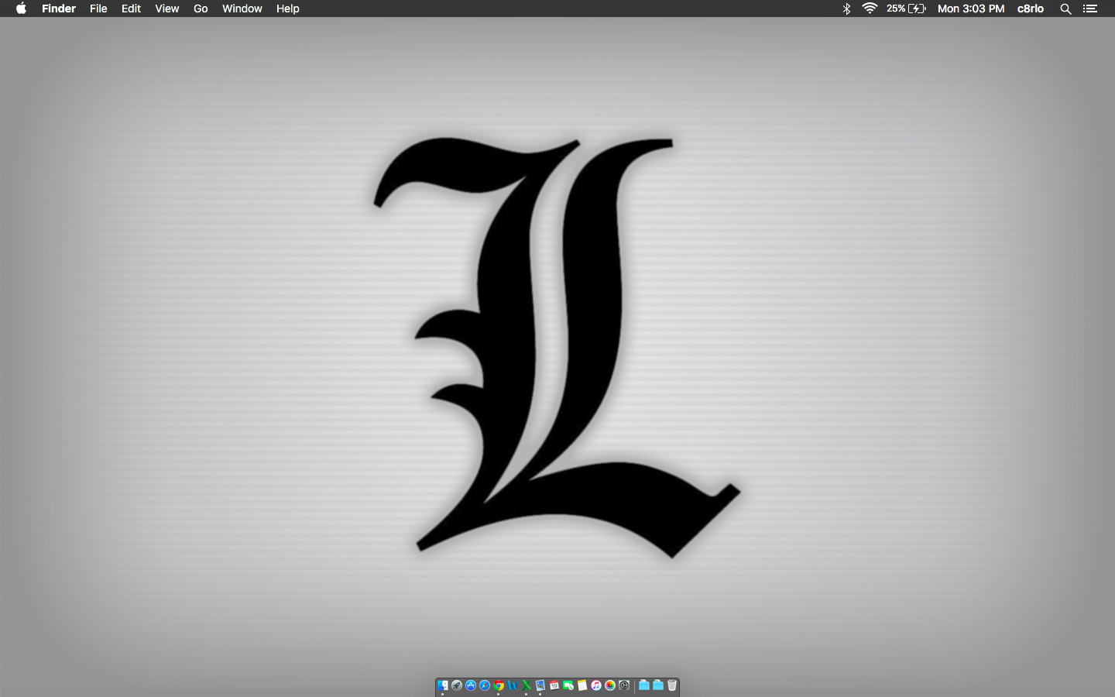Open Notes app in the Dock
This screenshot has width=1115, height=697.
[582, 685]
